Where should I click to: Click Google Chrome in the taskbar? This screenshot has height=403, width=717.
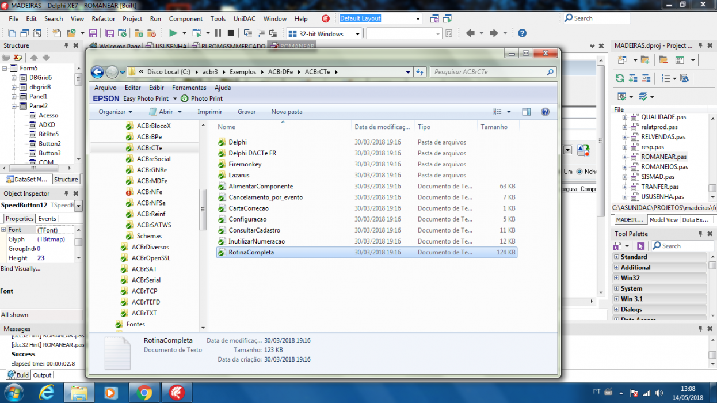pyautogui.click(x=144, y=393)
